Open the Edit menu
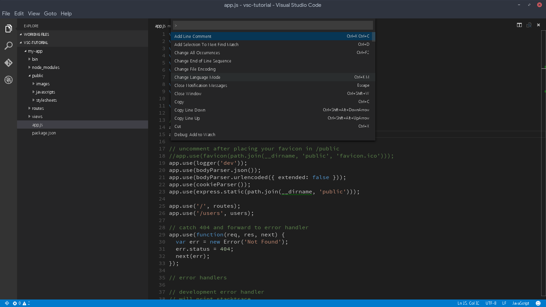Image resolution: width=546 pixels, height=307 pixels. tap(19, 14)
